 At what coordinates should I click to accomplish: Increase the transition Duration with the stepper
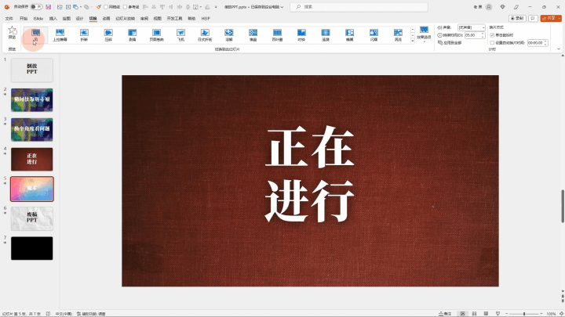click(x=483, y=34)
